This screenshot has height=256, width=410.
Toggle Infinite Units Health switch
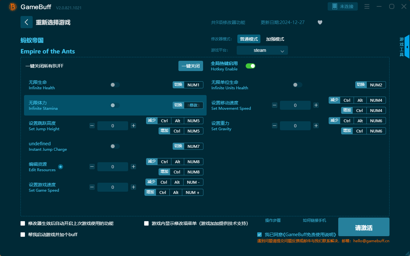point(298,85)
